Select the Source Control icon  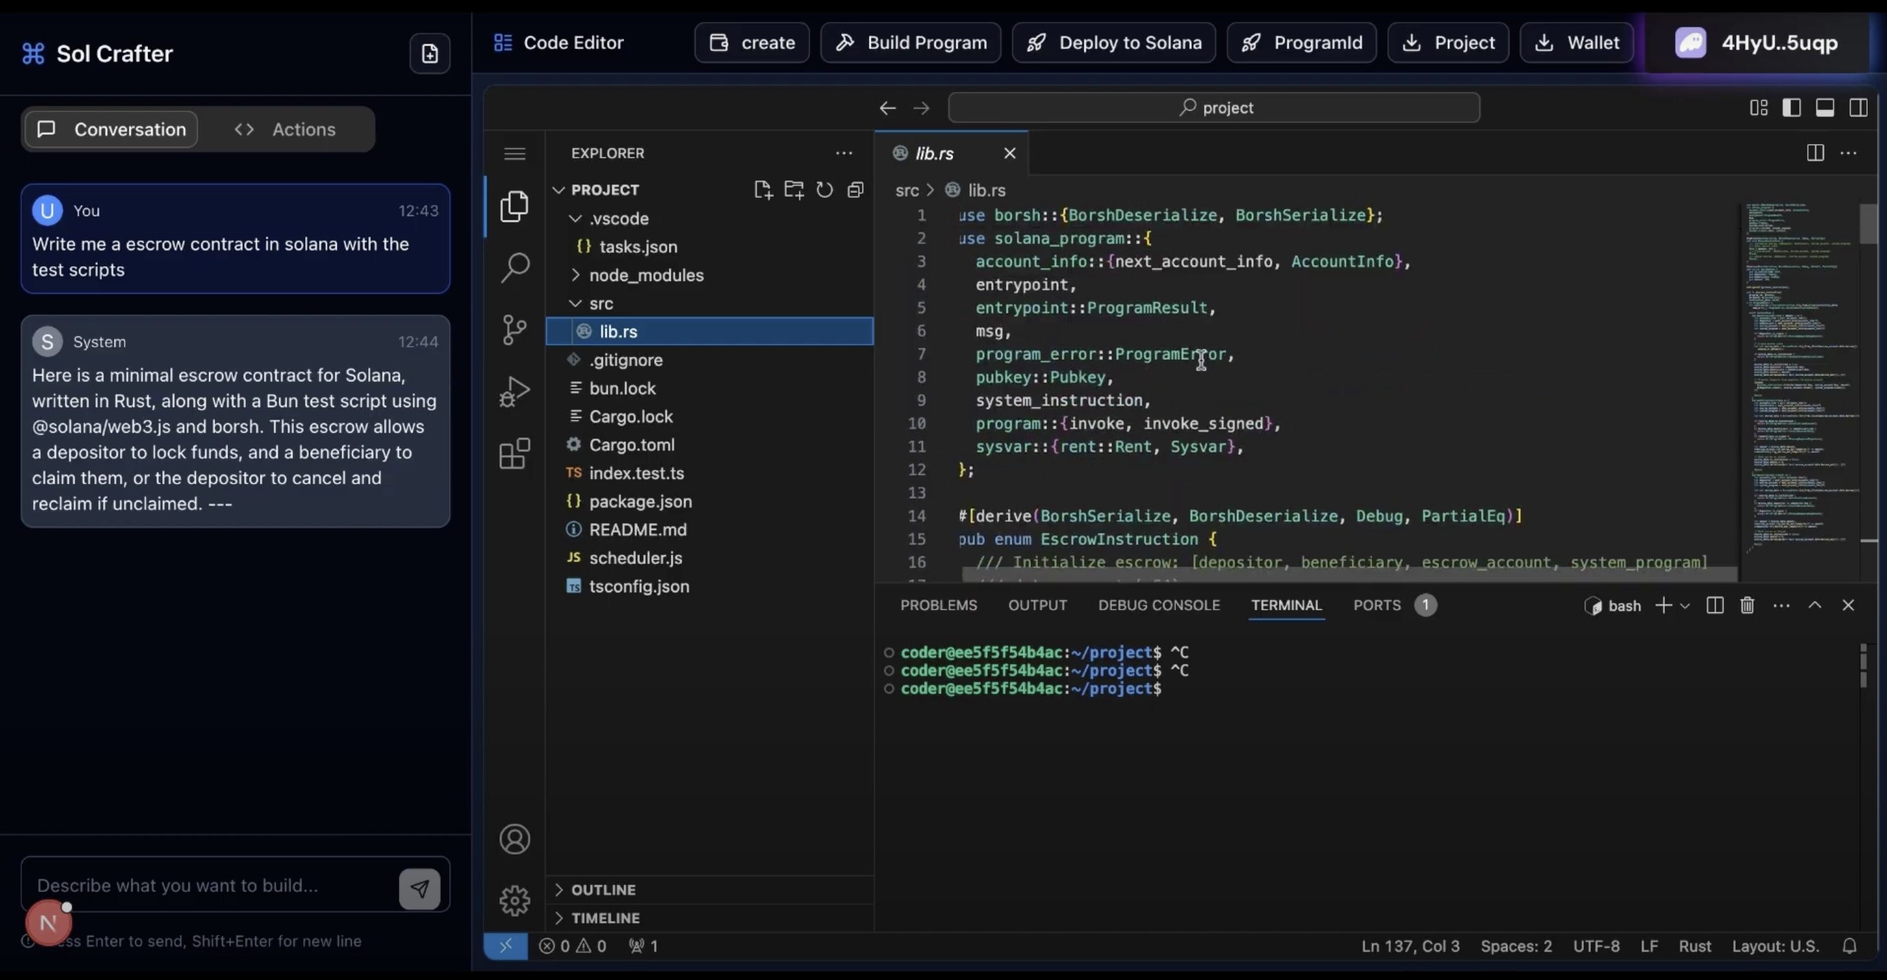(x=516, y=329)
